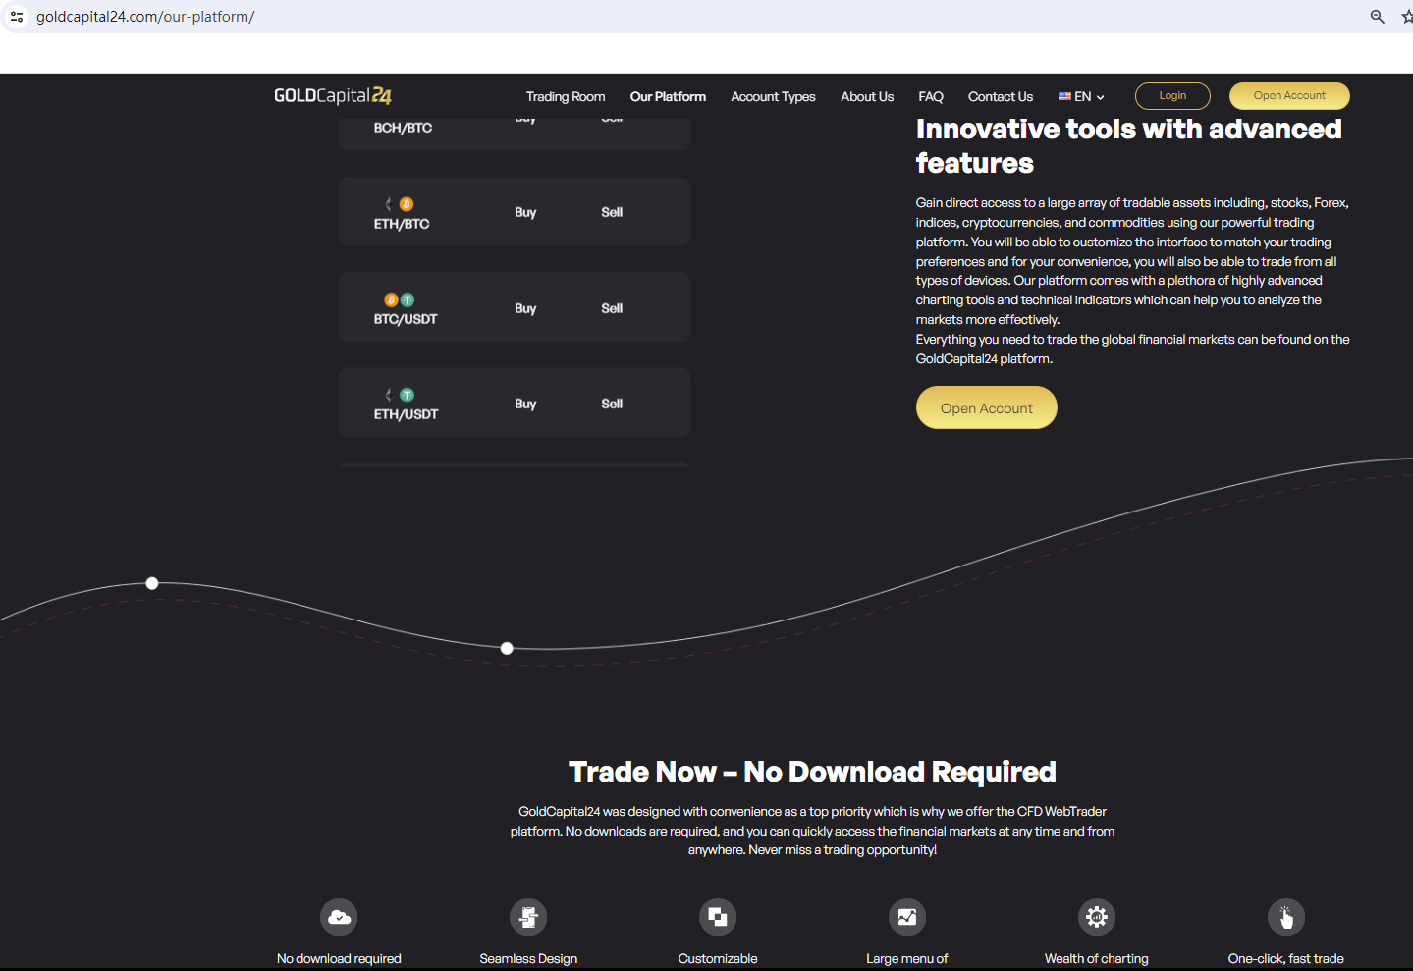This screenshot has height=971, width=1413.
Task: Click the pointer icon above One-click, fast trade
Action: (x=1286, y=917)
